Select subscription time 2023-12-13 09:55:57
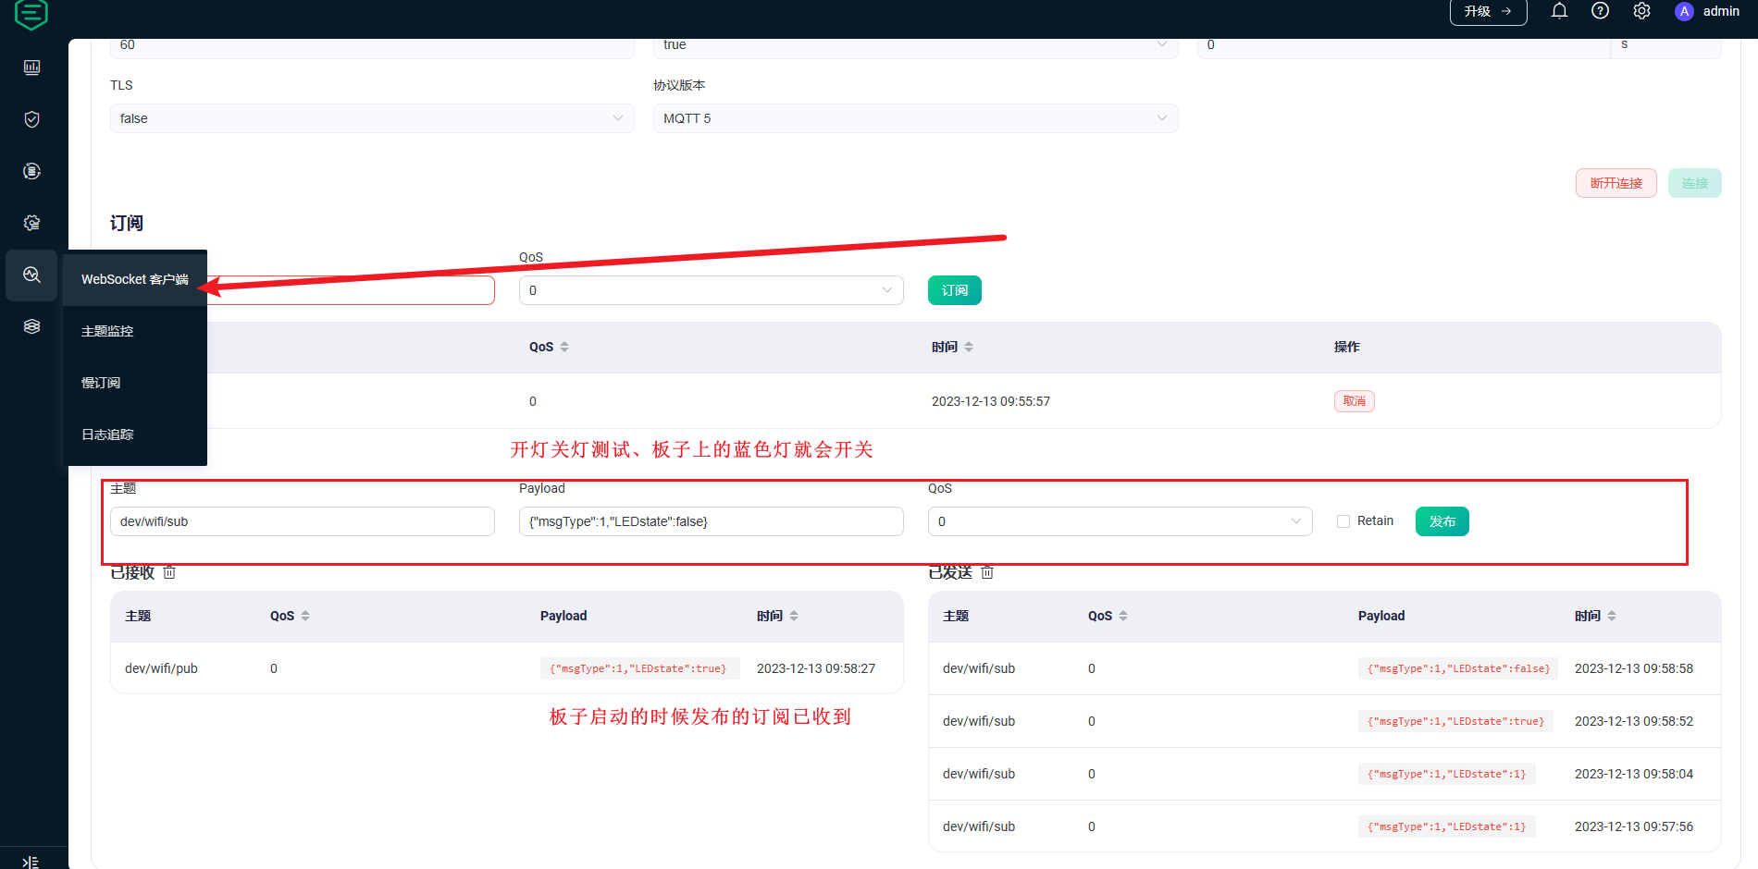 click(x=991, y=401)
